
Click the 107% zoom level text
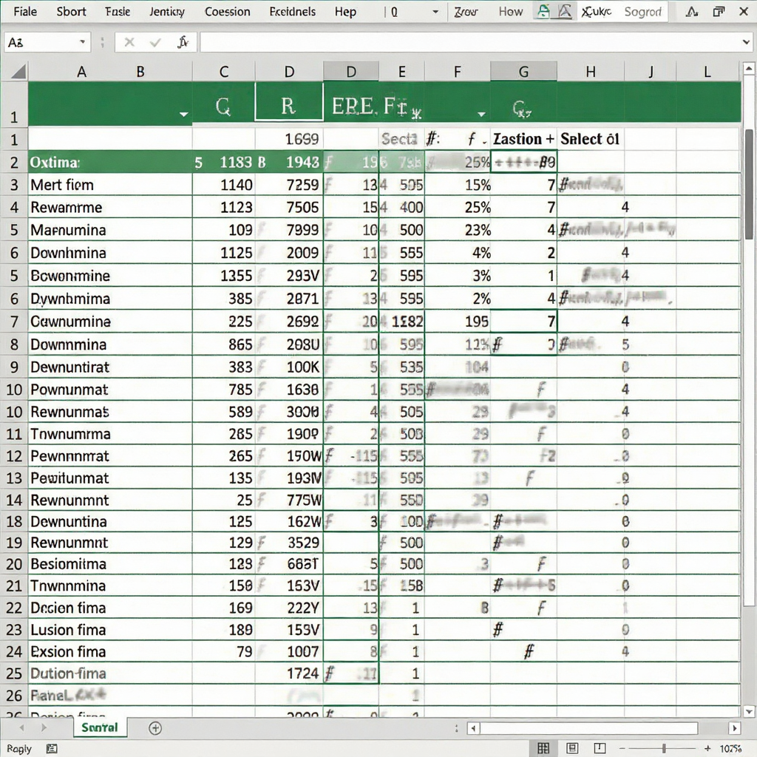point(730,748)
